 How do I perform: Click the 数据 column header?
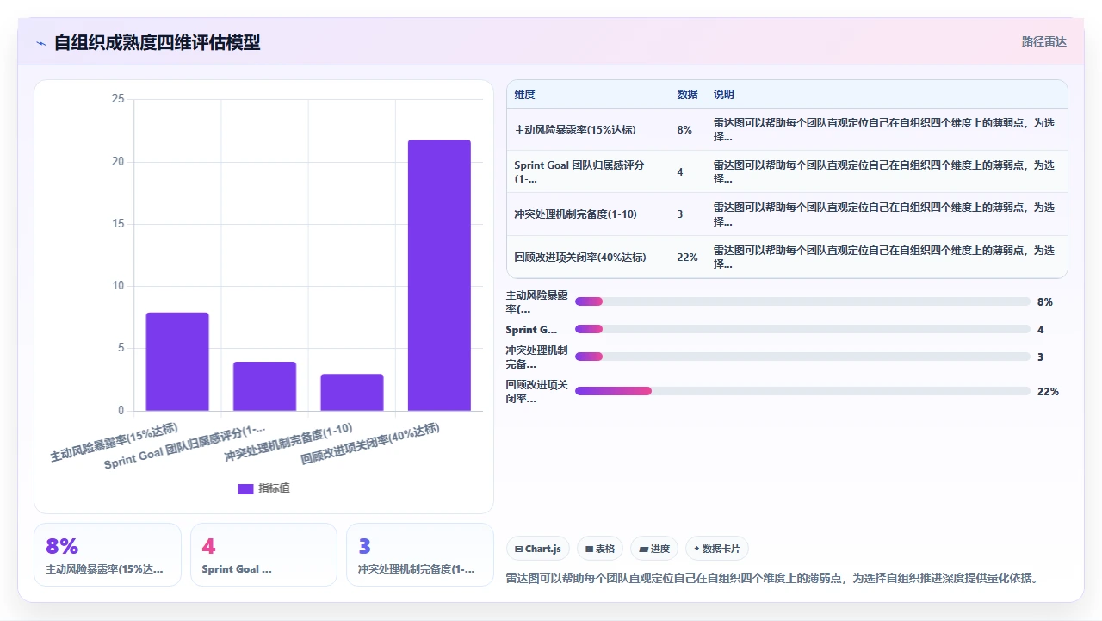click(687, 95)
